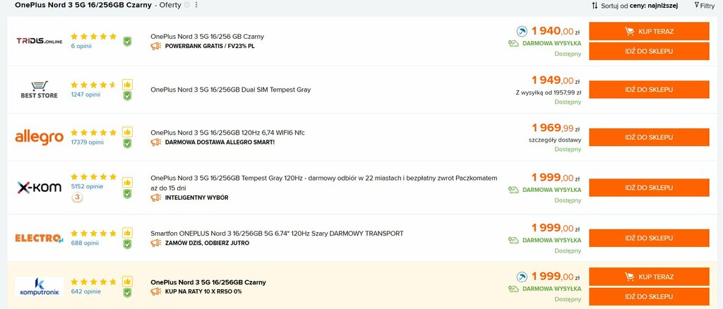Click KUP TERAZ for the Tridis.online offer
Screen dimensions: 723x309
(649, 31)
